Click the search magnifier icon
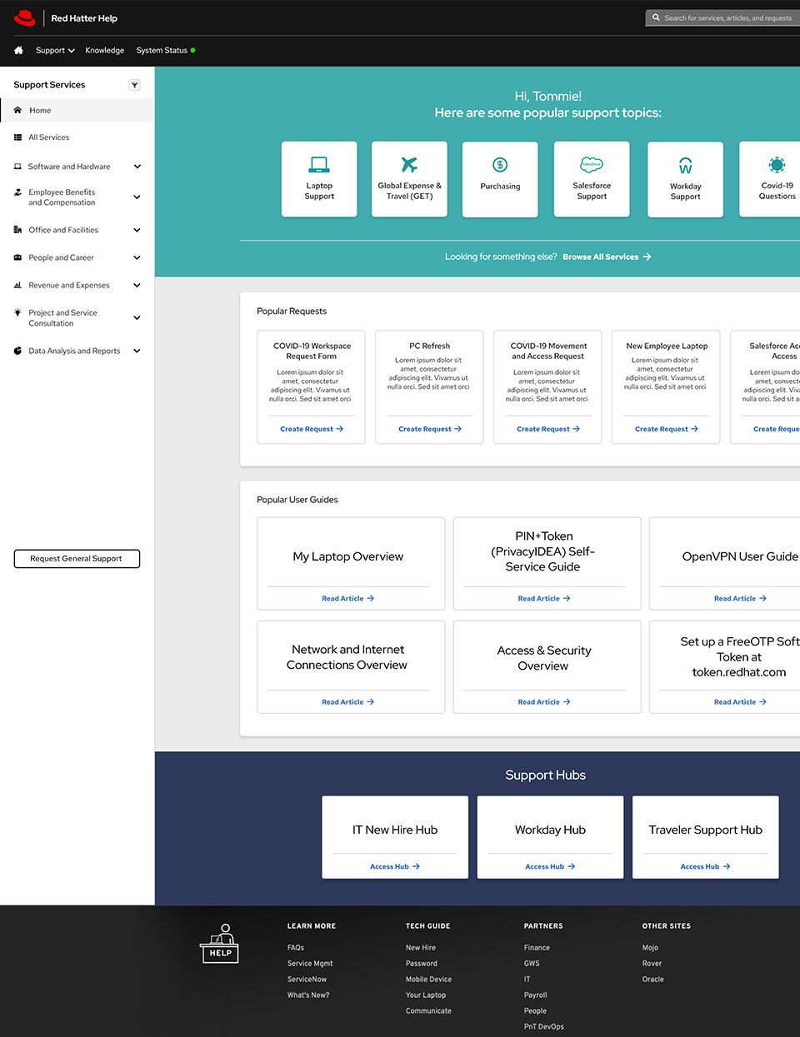This screenshot has width=800, height=1037. 656,17
